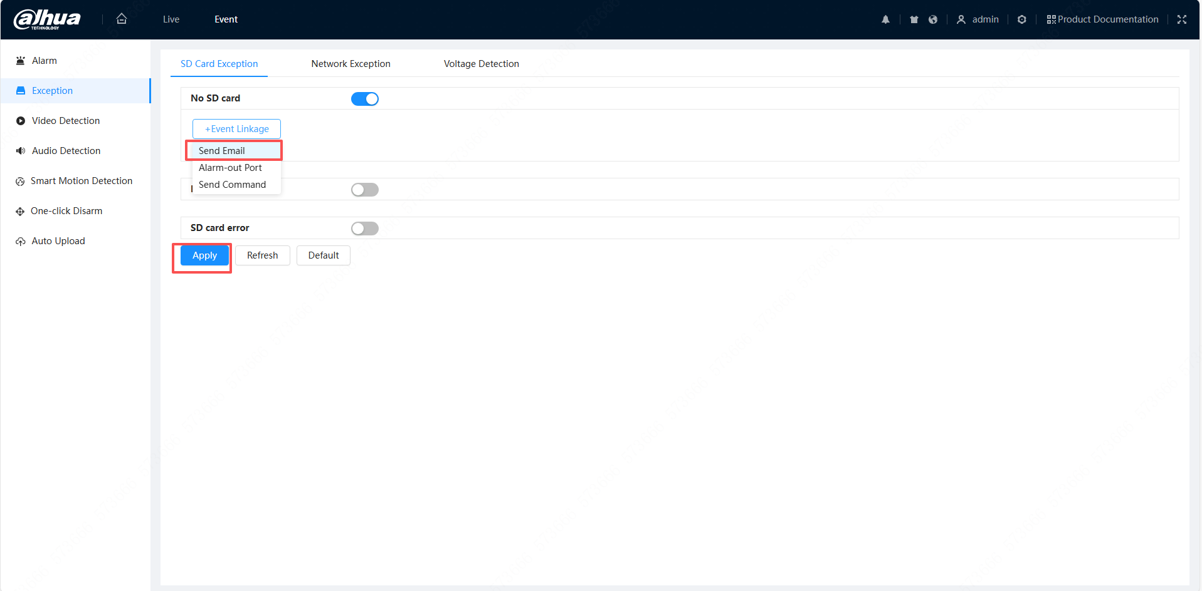This screenshot has width=1202, height=591.
Task: Click the globe language icon
Action: point(933,19)
